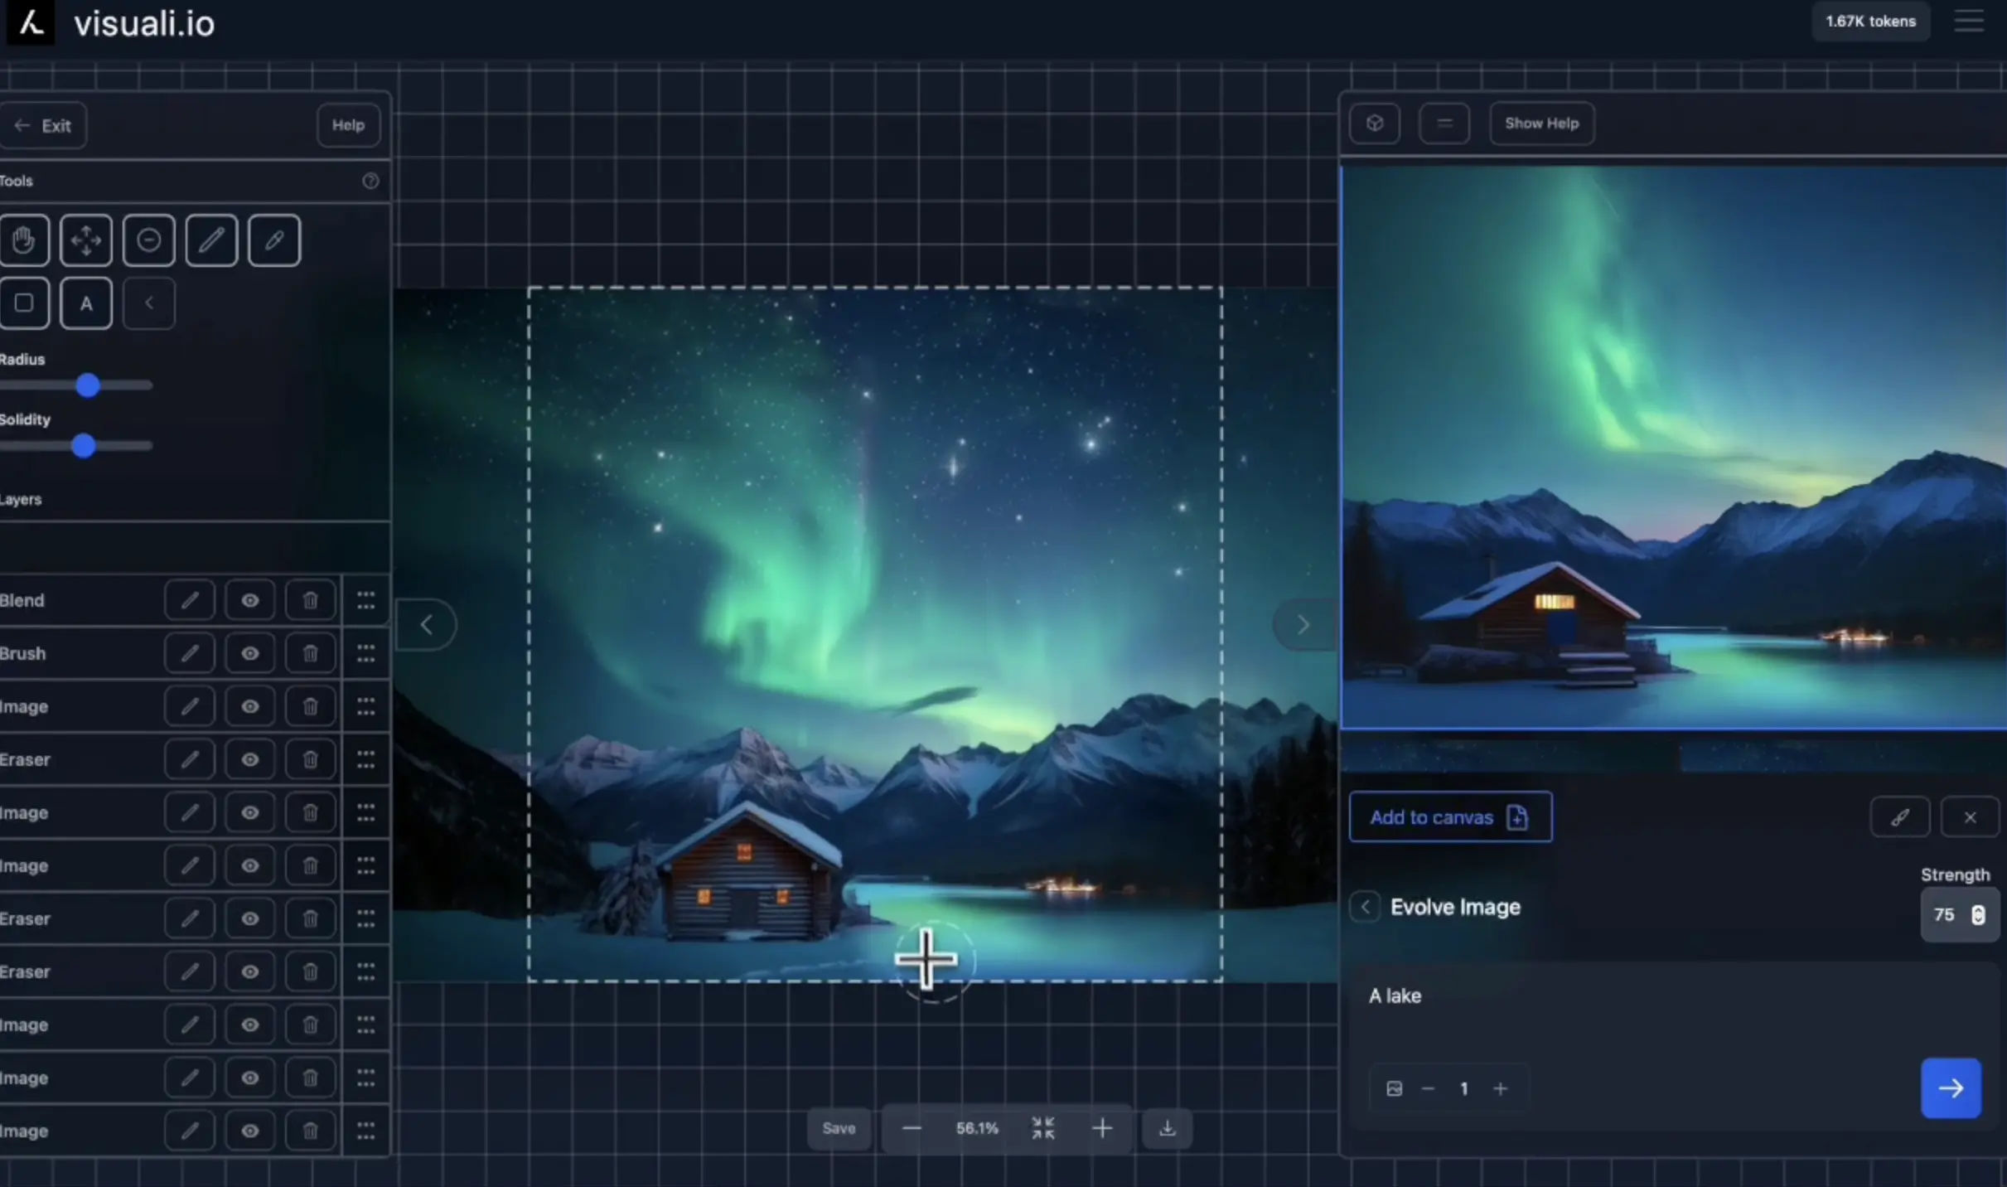Screen dimensions: 2007x1187
Task: Open drag handle dots of Blend layer
Action: click(x=365, y=600)
